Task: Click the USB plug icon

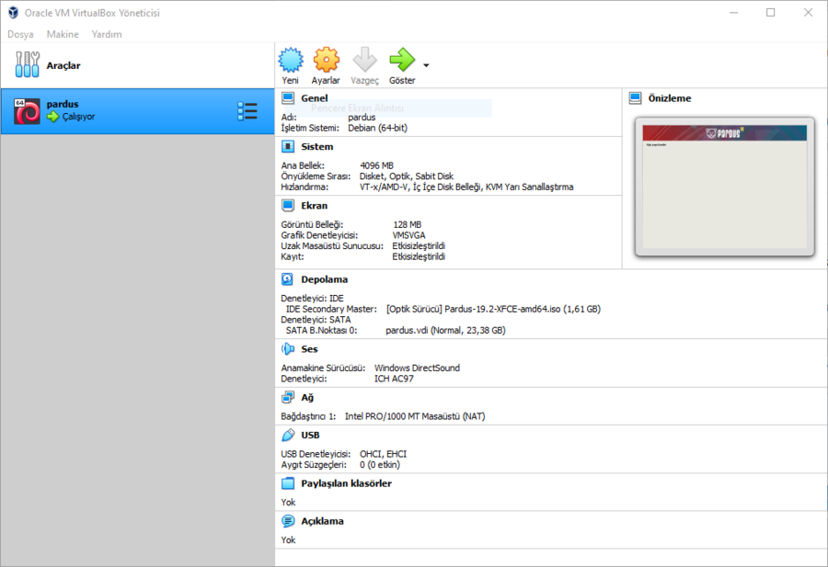Action: tap(288, 436)
